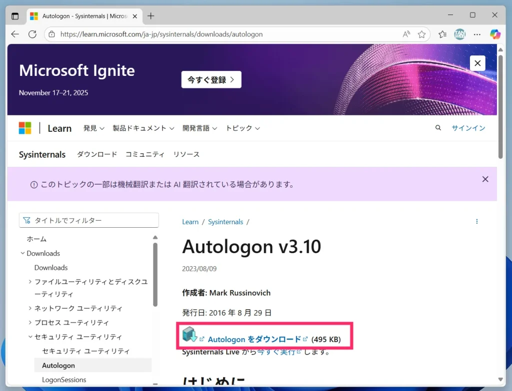Screen dimensions: 512x391
Task: Dismiss the Microsoft Ignite banner
Action: click(477, 63)
